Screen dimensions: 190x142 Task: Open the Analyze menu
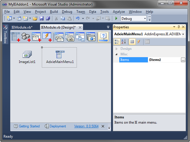pyautogui.click(x=119, y=12)
